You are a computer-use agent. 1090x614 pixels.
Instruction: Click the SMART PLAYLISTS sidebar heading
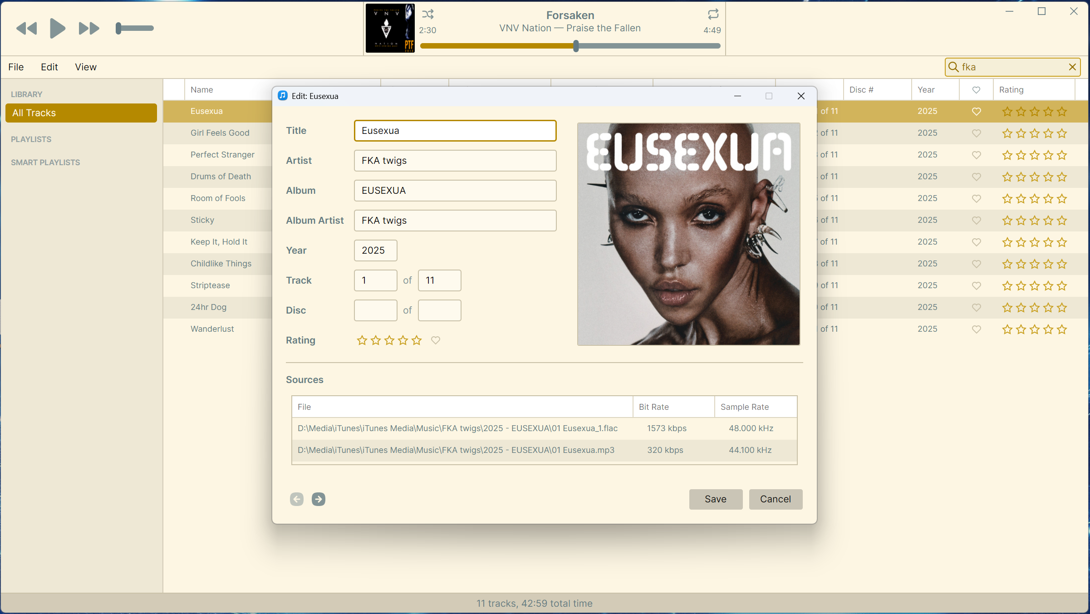(45, 162)
